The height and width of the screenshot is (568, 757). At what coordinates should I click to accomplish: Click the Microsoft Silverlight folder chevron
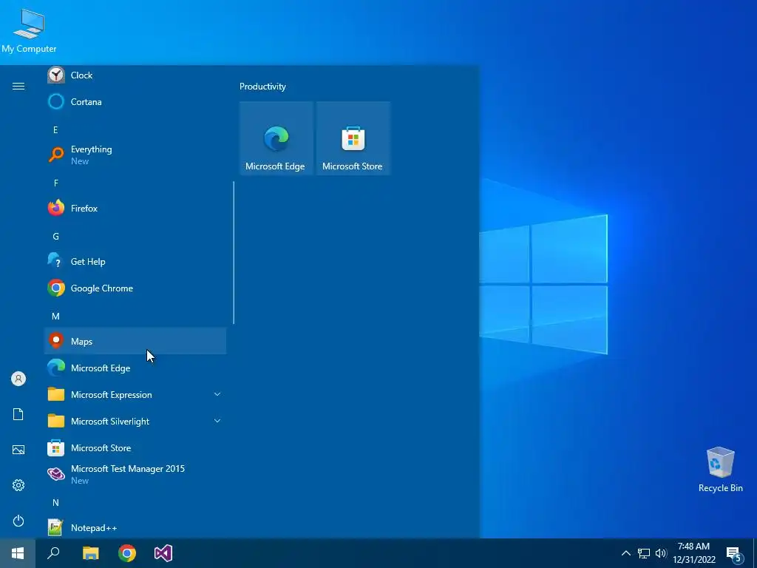point(217,421)
